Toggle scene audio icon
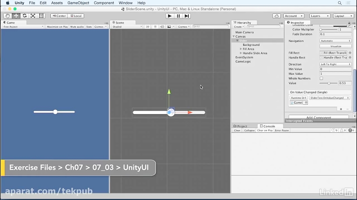This screenshot has width=357, height=200. [162, 26]
